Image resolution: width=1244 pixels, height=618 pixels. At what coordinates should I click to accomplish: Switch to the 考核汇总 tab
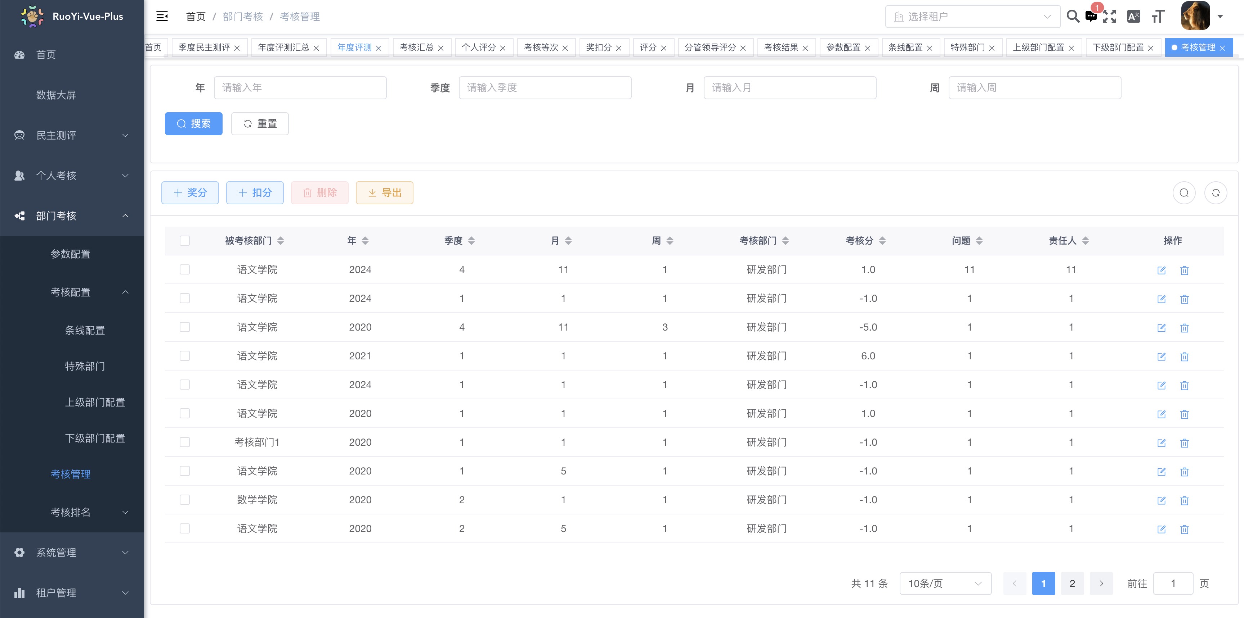click(416, 47)
